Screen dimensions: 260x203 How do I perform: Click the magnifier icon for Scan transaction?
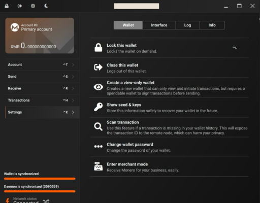click(x=98, y=127)
